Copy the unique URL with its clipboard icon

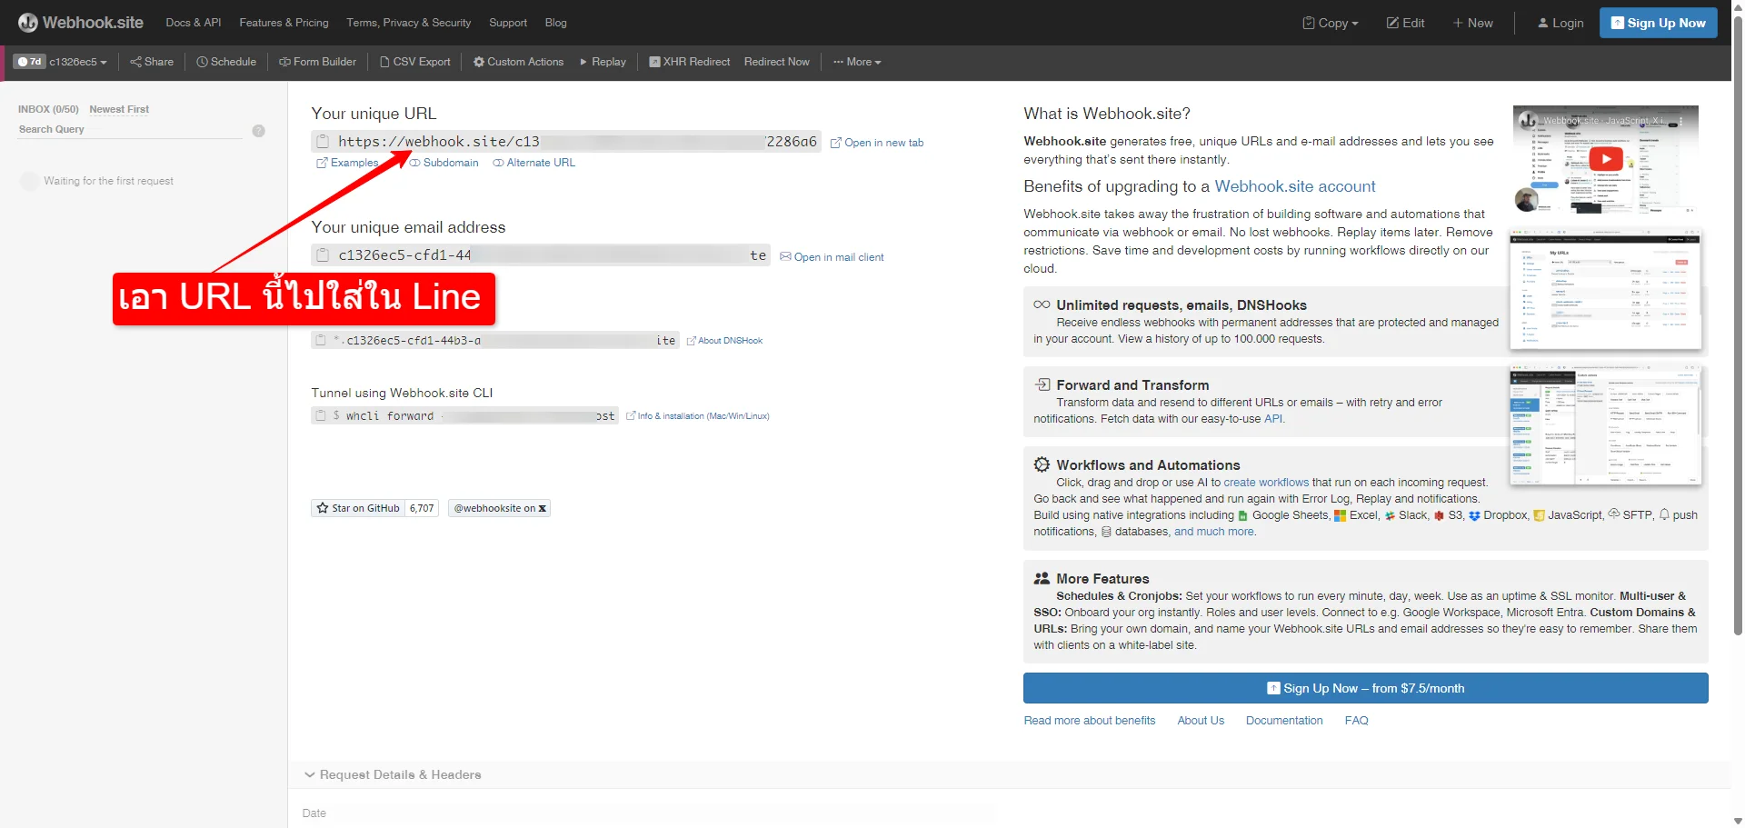(x=323, y=142)
